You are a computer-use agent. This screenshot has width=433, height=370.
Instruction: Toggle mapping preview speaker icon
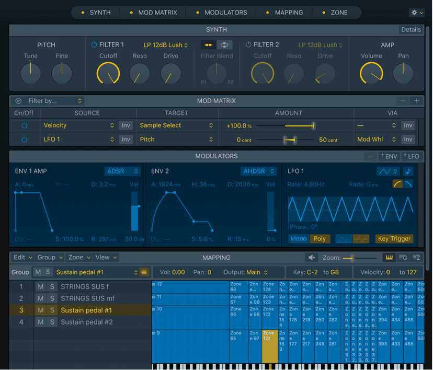(312, 258)
